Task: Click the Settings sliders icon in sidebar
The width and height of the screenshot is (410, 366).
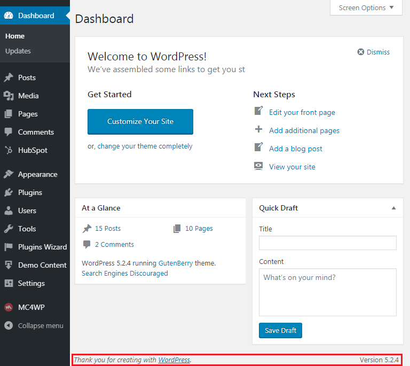Action: (9, 283)
